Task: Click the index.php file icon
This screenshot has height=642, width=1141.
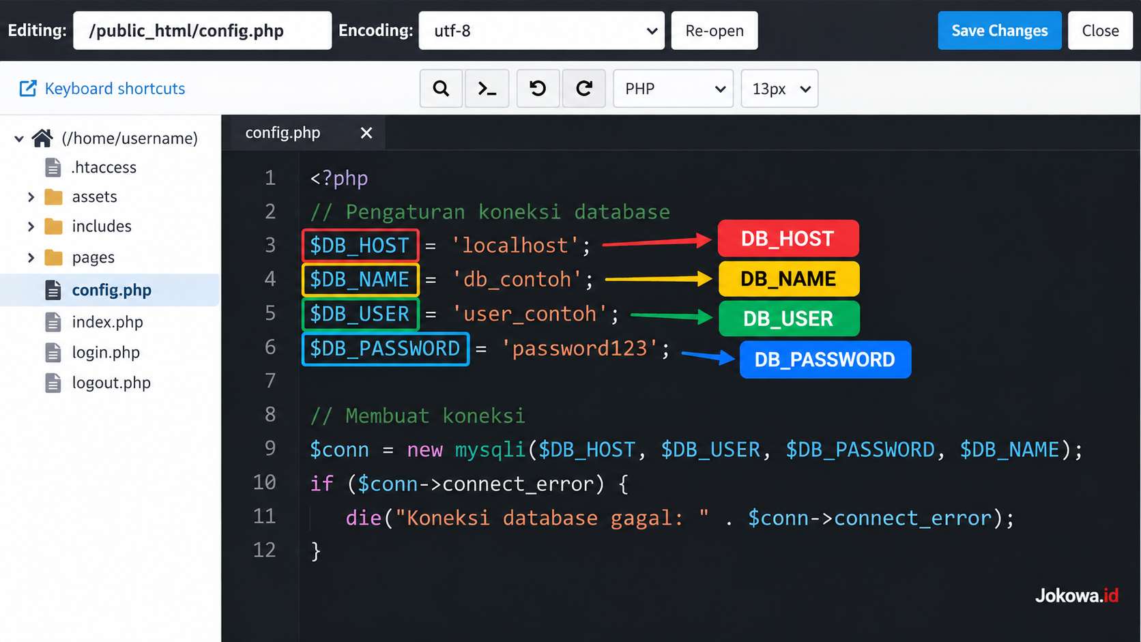Action: pyautogui.click(x=53, y=322)
